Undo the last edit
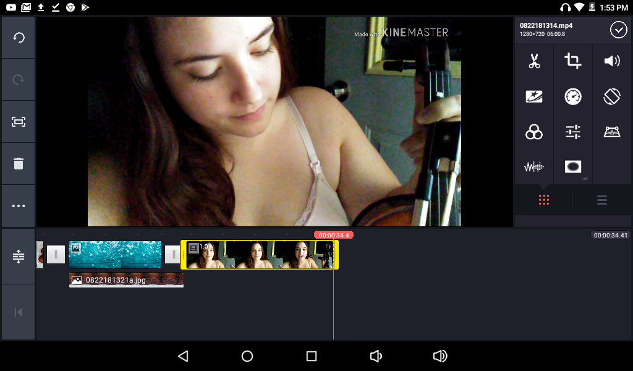Image resolution: width=633 pixels, height=371 pixels. point(19,38)
